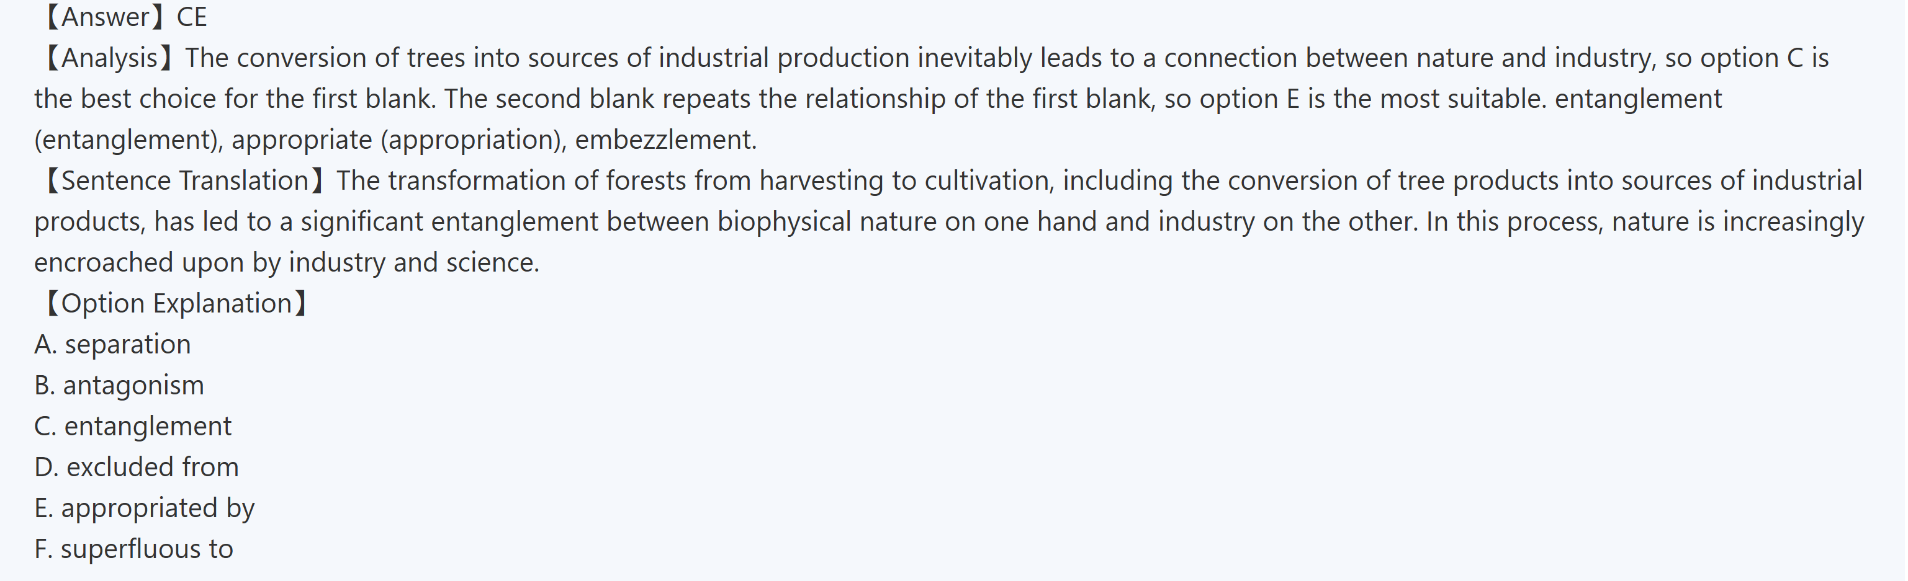1908x581 pixels.
Task: Select option B. antagonism
Action: (x=119, y=385)
